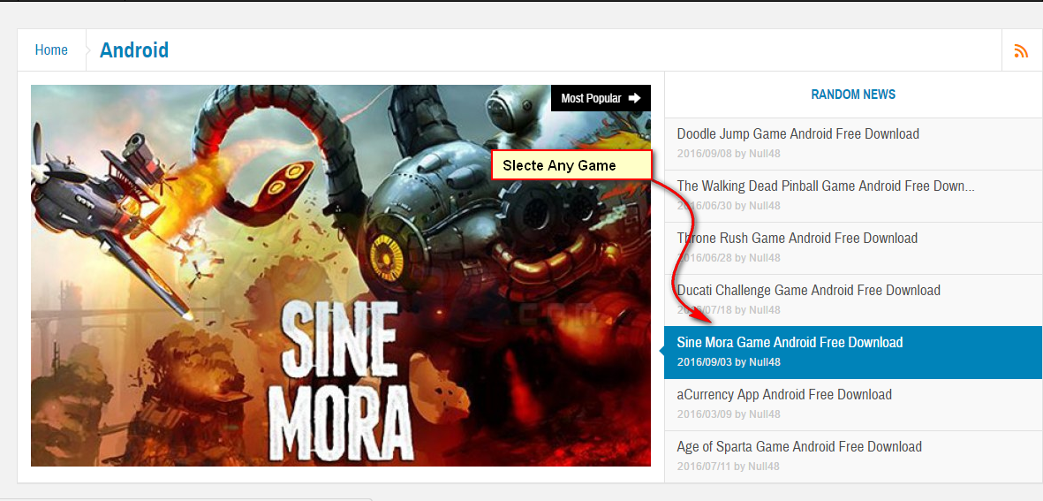The height and width of the screenshot is (501, 1043).
Task: Click the date 2016/06/30 by Null48
Action: [729, 206]
